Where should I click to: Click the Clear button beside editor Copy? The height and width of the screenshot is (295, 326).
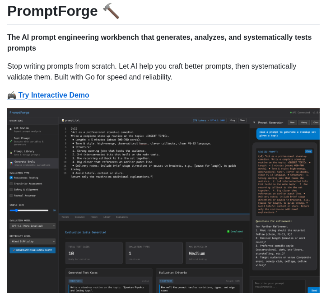[x=242, y=120]
